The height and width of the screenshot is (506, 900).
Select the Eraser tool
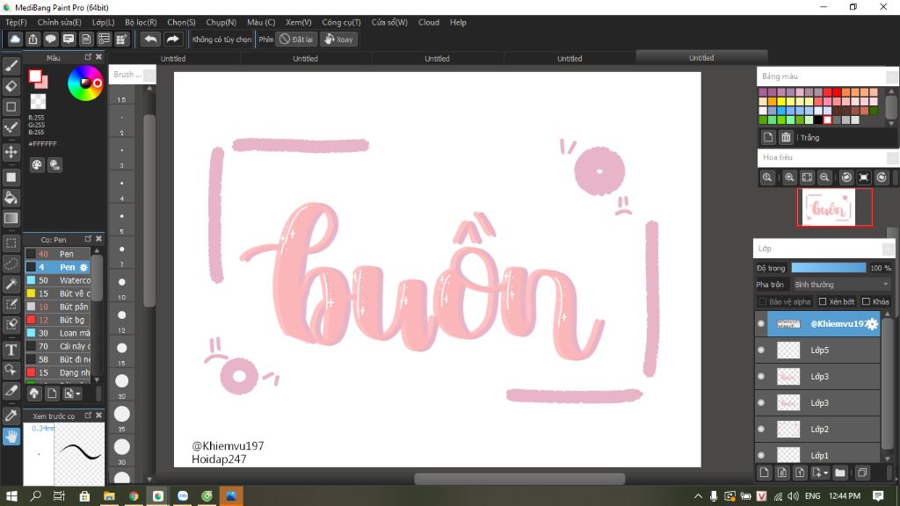coord(11,87)
